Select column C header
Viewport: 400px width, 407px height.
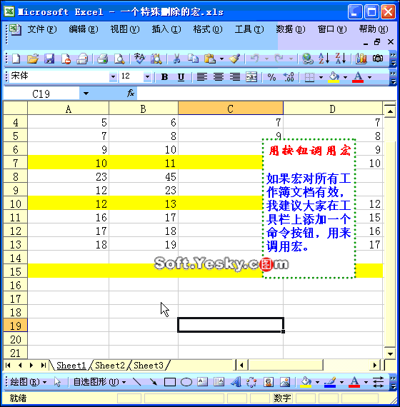[231, 109]
